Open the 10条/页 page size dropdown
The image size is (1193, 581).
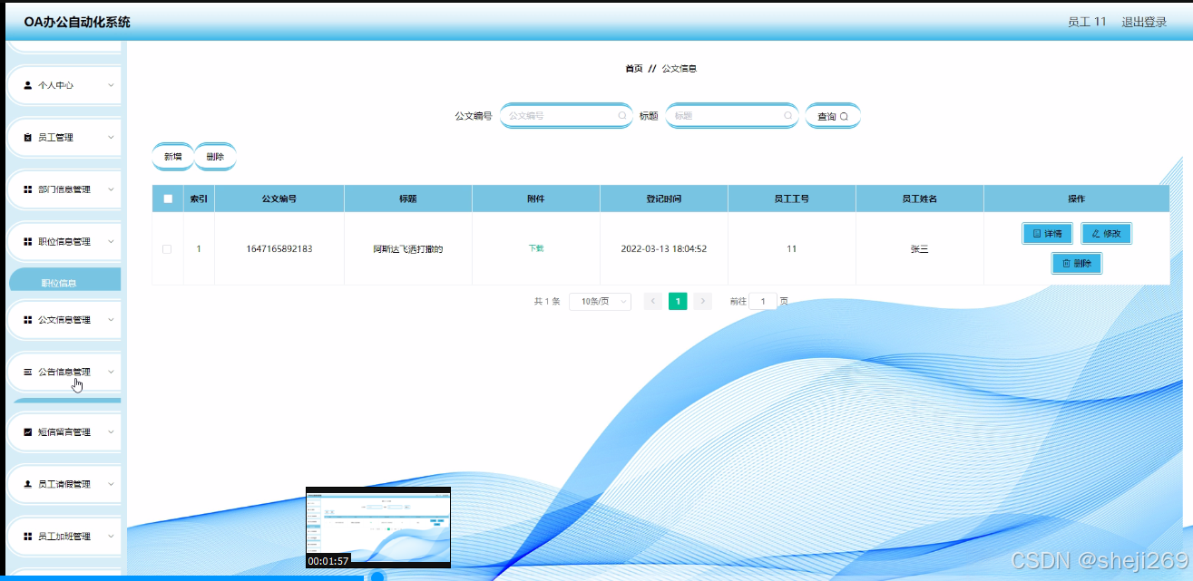[601, 301]
